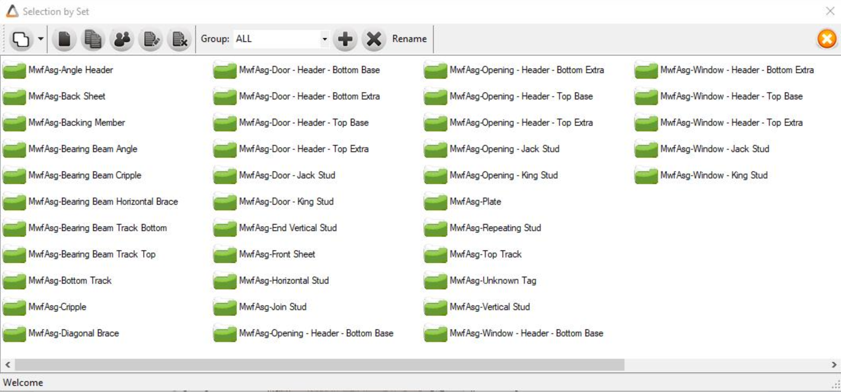Click the horizontal scrollbar right arrow
The image size is (841, 392).
[x=834, y=365]
